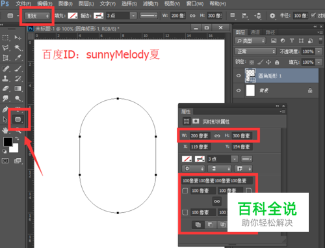Select the Crop tool

coord(5,58)
